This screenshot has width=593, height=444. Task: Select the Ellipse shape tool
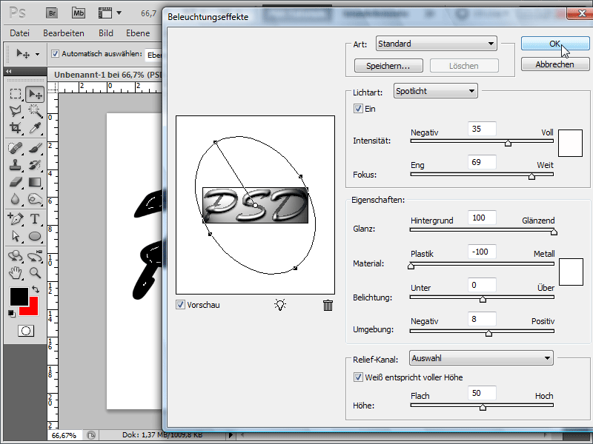pyautogui.click(x=35, y=236)
